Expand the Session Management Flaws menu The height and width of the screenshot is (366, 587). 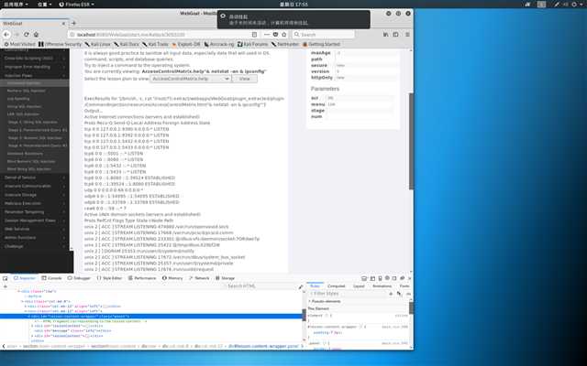click(x=35, y=221)
